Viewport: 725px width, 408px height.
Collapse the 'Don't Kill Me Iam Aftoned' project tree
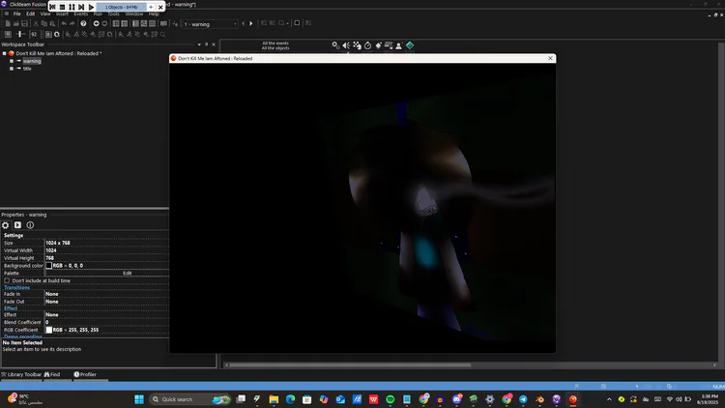point(5,54)
